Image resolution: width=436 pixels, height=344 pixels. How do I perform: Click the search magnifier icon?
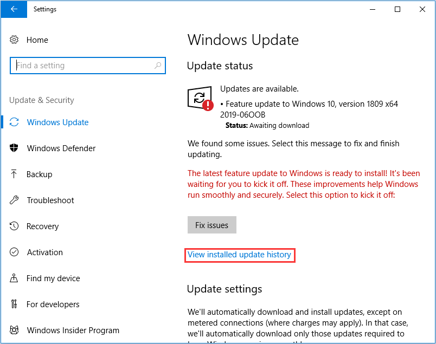158,66
